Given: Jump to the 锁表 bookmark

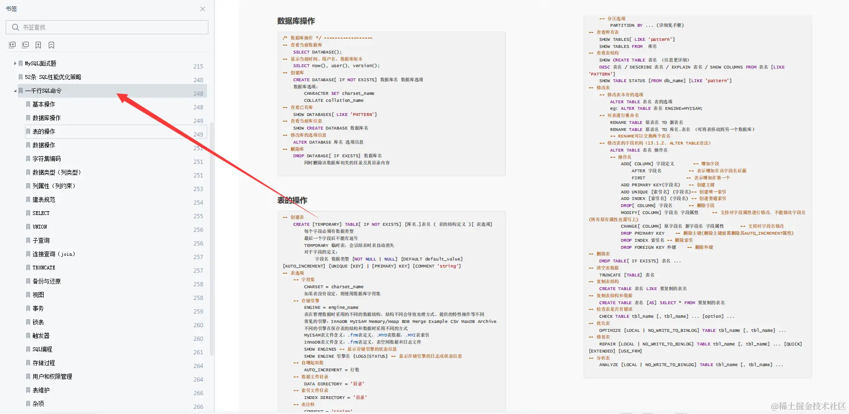Looking at the screenshot, I should (38, 322).
